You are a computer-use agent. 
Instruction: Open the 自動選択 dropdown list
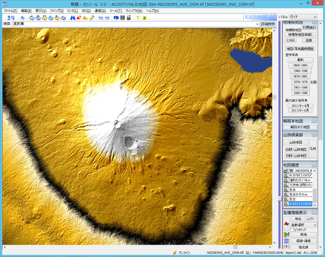[x=303, y=225]
